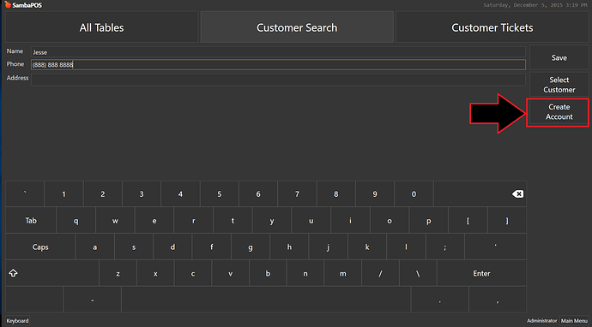This screenshot has width=592, height=327.
Task: Click the SambaPOS logo icon
Action: [8, 5]
